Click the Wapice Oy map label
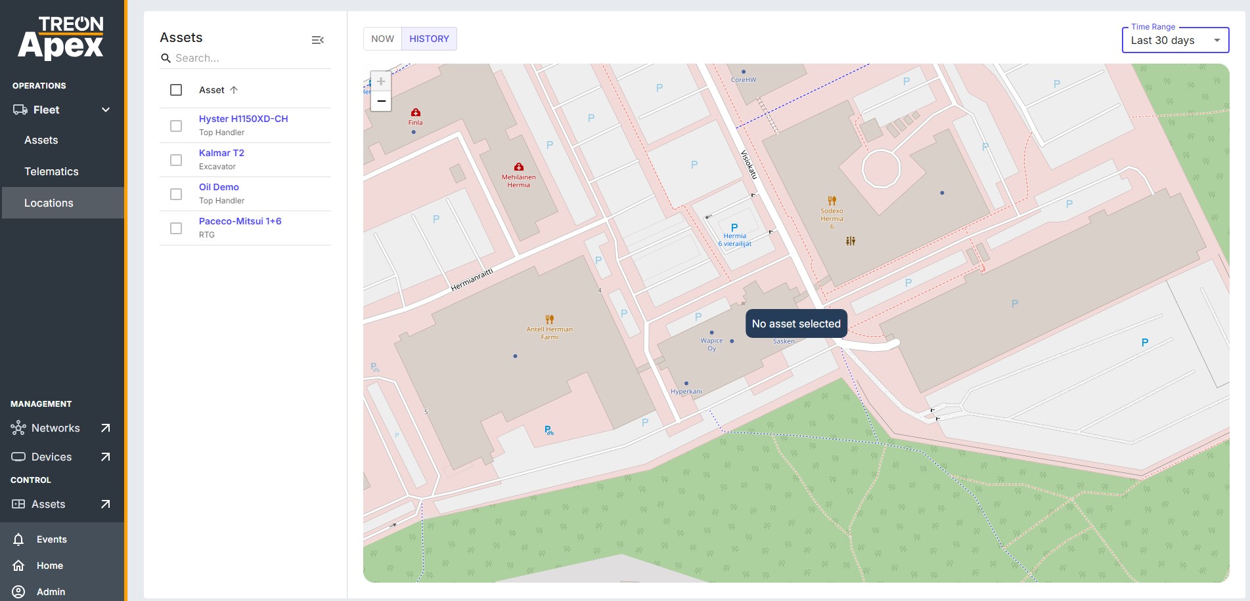This screenshot has height=601, width=1250. (711, 344)
